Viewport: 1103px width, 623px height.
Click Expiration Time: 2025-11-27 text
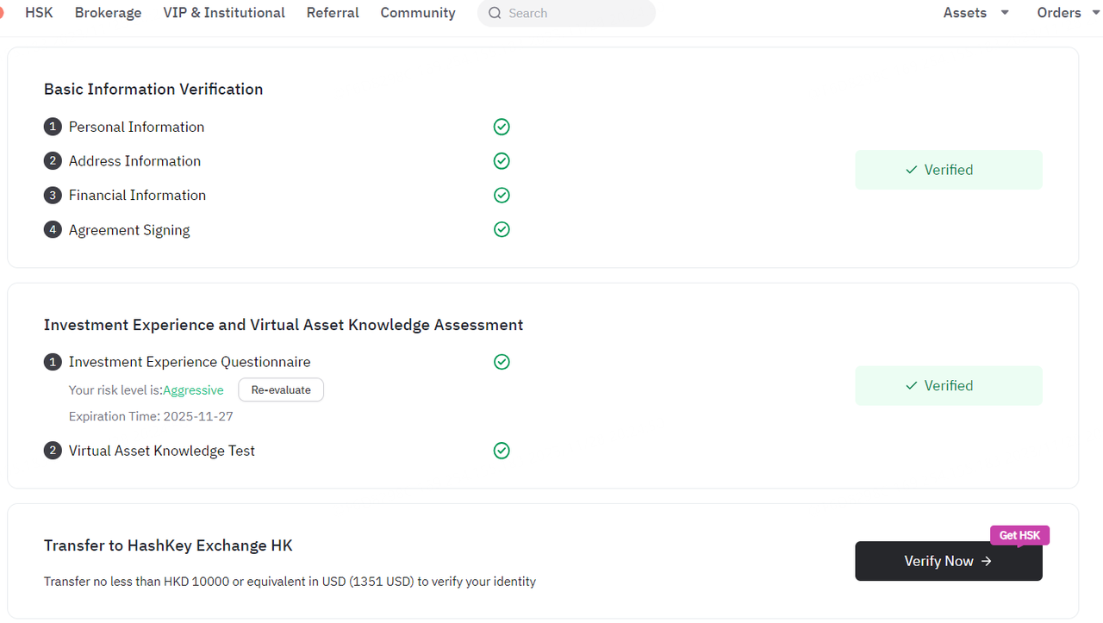(x=151, y=416)
